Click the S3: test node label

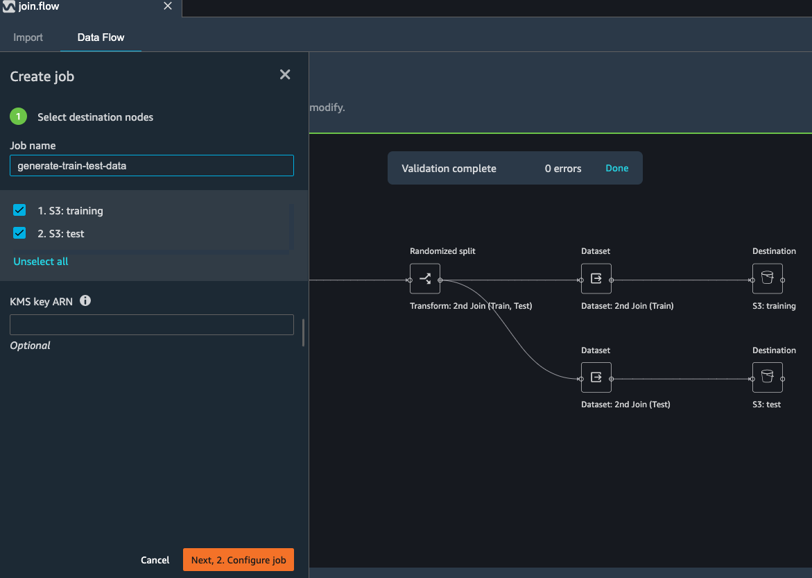tap(766, 405)
